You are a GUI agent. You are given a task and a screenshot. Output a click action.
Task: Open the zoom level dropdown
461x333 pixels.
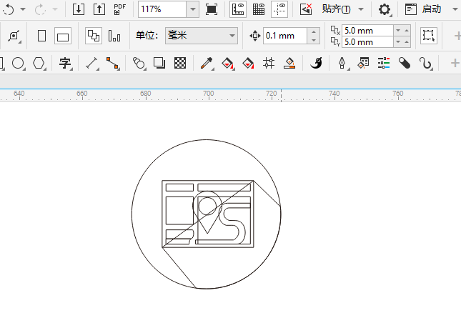pyautogui.click(x=193, y=9)
